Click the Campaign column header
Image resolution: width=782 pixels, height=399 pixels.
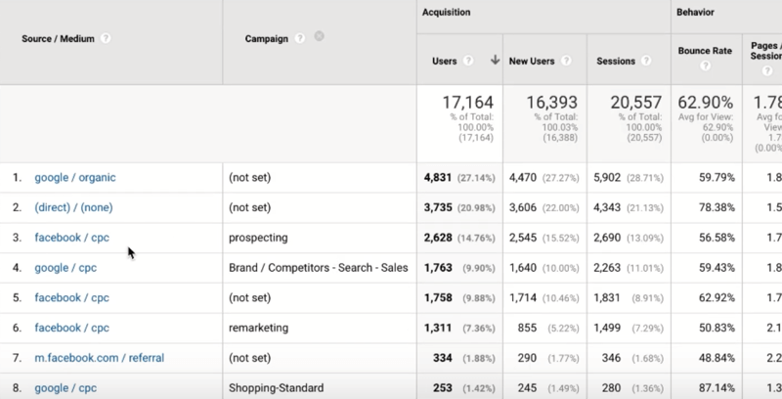pos(266,39)
